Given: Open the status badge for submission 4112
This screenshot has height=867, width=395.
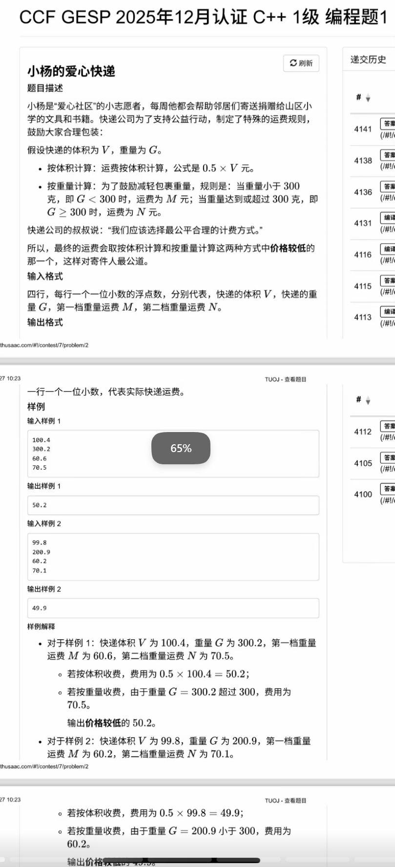Looking at the screenshot, I should click(x=388, y=426).
